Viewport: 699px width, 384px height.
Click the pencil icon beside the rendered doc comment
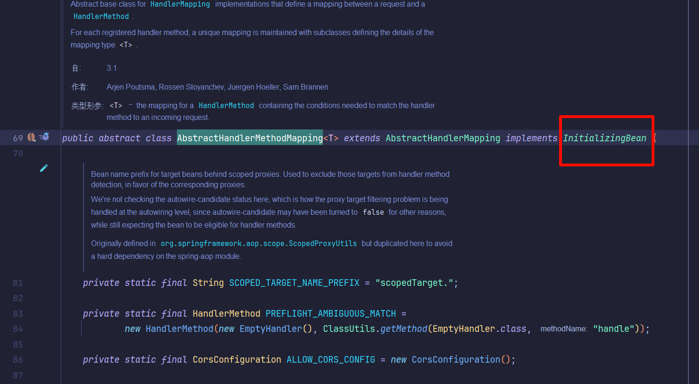click(44, 168)
